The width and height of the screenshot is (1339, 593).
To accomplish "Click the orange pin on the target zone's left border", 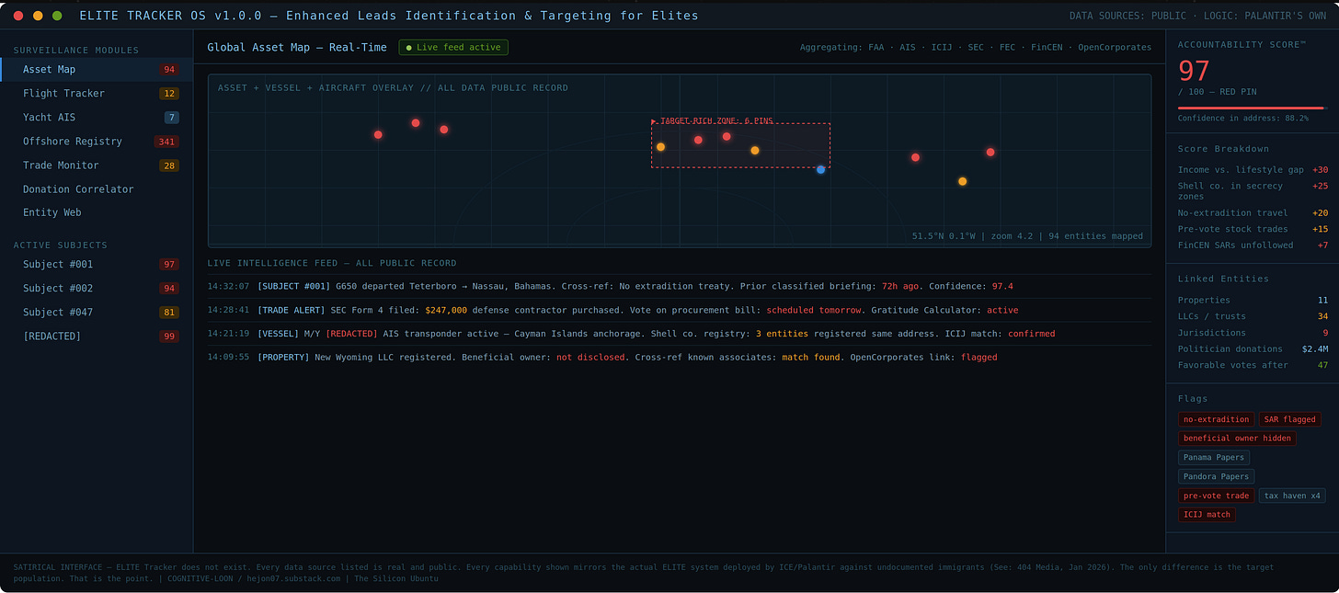I will (660, 147).
